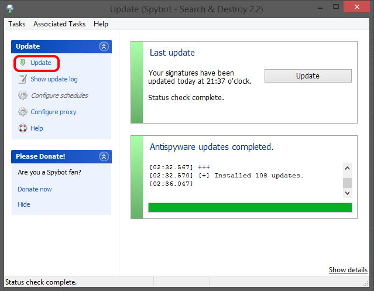Screen dimensions: 374x291
Task: Click 'Are you a Spybot fan?' text
Action: [49, 172]
